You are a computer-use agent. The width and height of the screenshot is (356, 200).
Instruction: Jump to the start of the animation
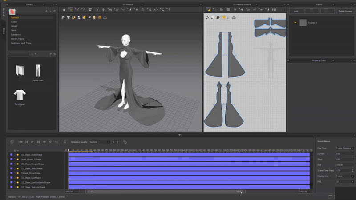coord(20,142)
